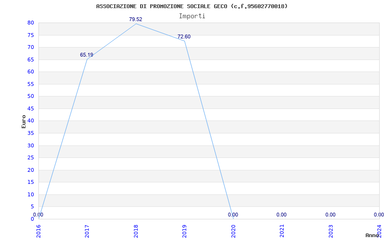Image resolution: width=384 pixels, height=240 pixels.
Task: Click the 0.00 value above year 2021
Action: (x=281, y=215)
